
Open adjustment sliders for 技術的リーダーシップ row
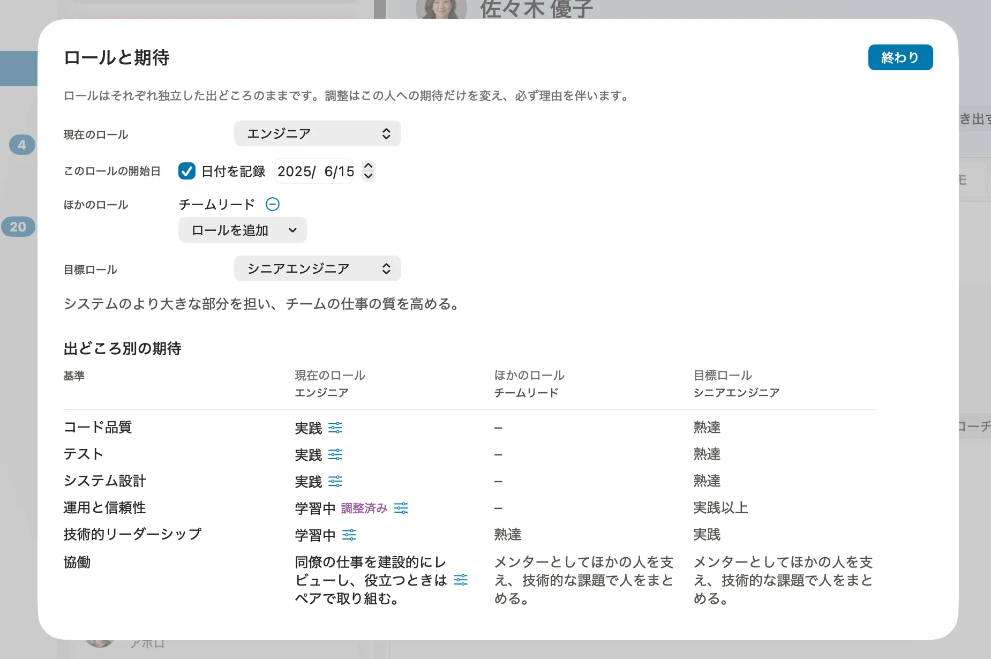click(349, 535)
